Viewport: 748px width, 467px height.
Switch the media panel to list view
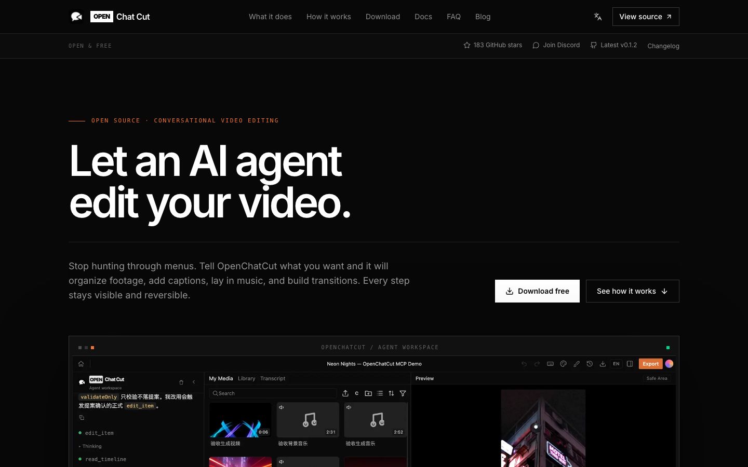(x=380, y=393)
